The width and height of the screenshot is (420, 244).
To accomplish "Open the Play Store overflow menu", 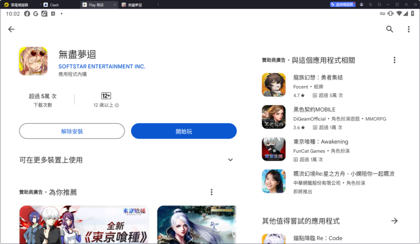I will (x=409, y=29).
